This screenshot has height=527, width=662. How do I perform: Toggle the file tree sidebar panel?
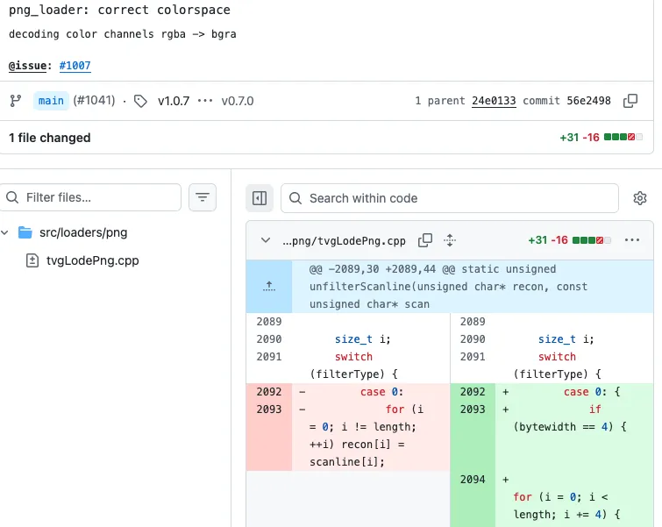pyautogui.click(x=260, y=198)
